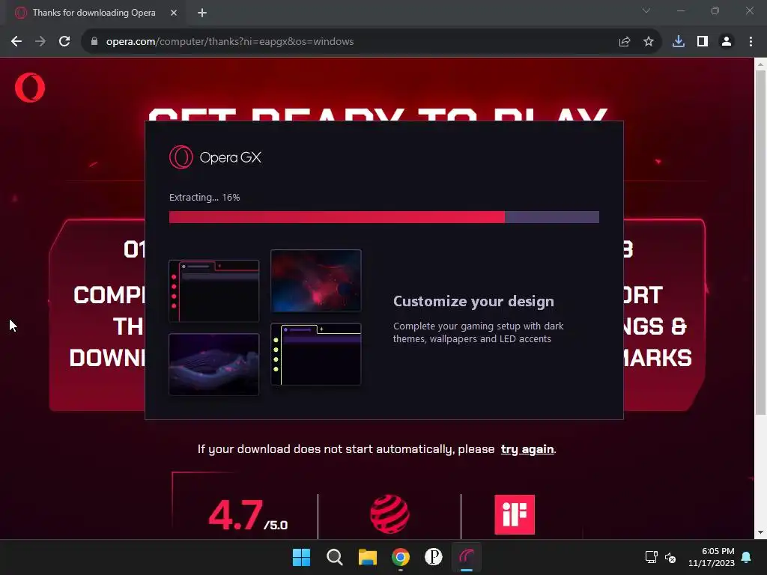Image resolution: width=767 pixels, height=575 pixels.
Task: Click the scrollbar down arrow
Action: pos(760,533)
